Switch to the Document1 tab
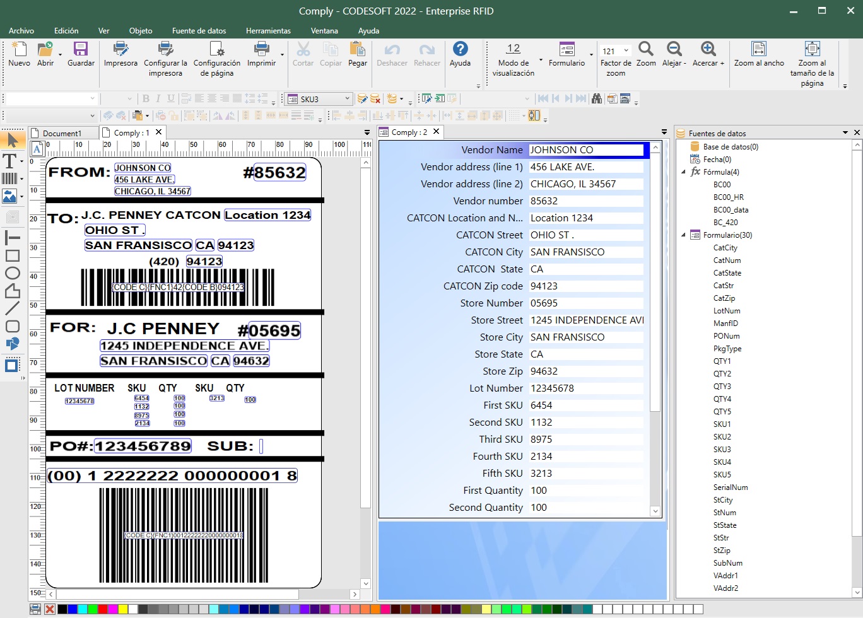The height and width of the screenshot is (618, 863). coord(62,133)
